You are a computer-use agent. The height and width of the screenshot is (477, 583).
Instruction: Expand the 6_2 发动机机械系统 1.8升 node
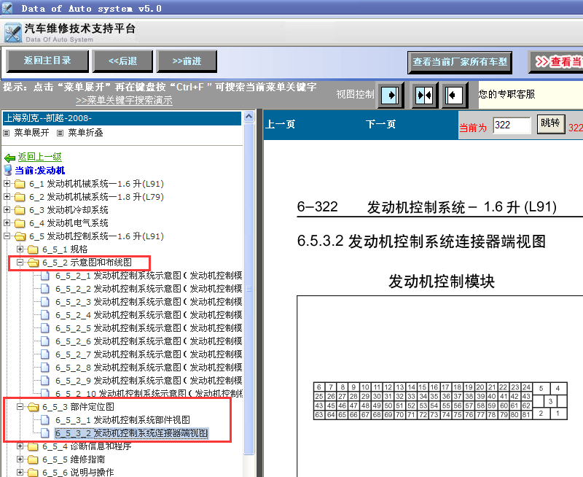(7, 196)
